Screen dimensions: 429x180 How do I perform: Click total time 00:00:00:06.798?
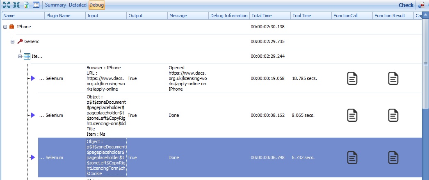267,157
